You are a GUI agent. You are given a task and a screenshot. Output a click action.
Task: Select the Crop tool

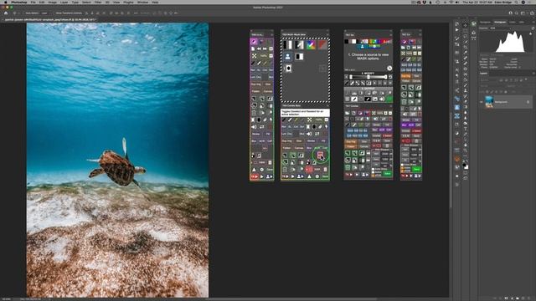(x=466, y=48)
